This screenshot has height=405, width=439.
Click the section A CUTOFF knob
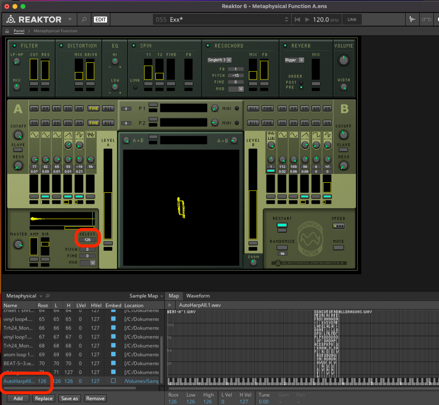pyautogui.click(x=18, y=135)
